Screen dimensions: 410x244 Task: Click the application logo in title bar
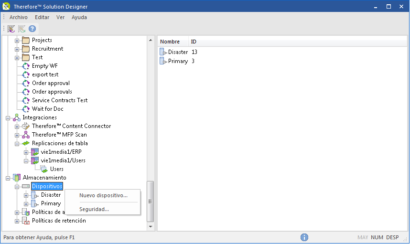click(6, 6)
